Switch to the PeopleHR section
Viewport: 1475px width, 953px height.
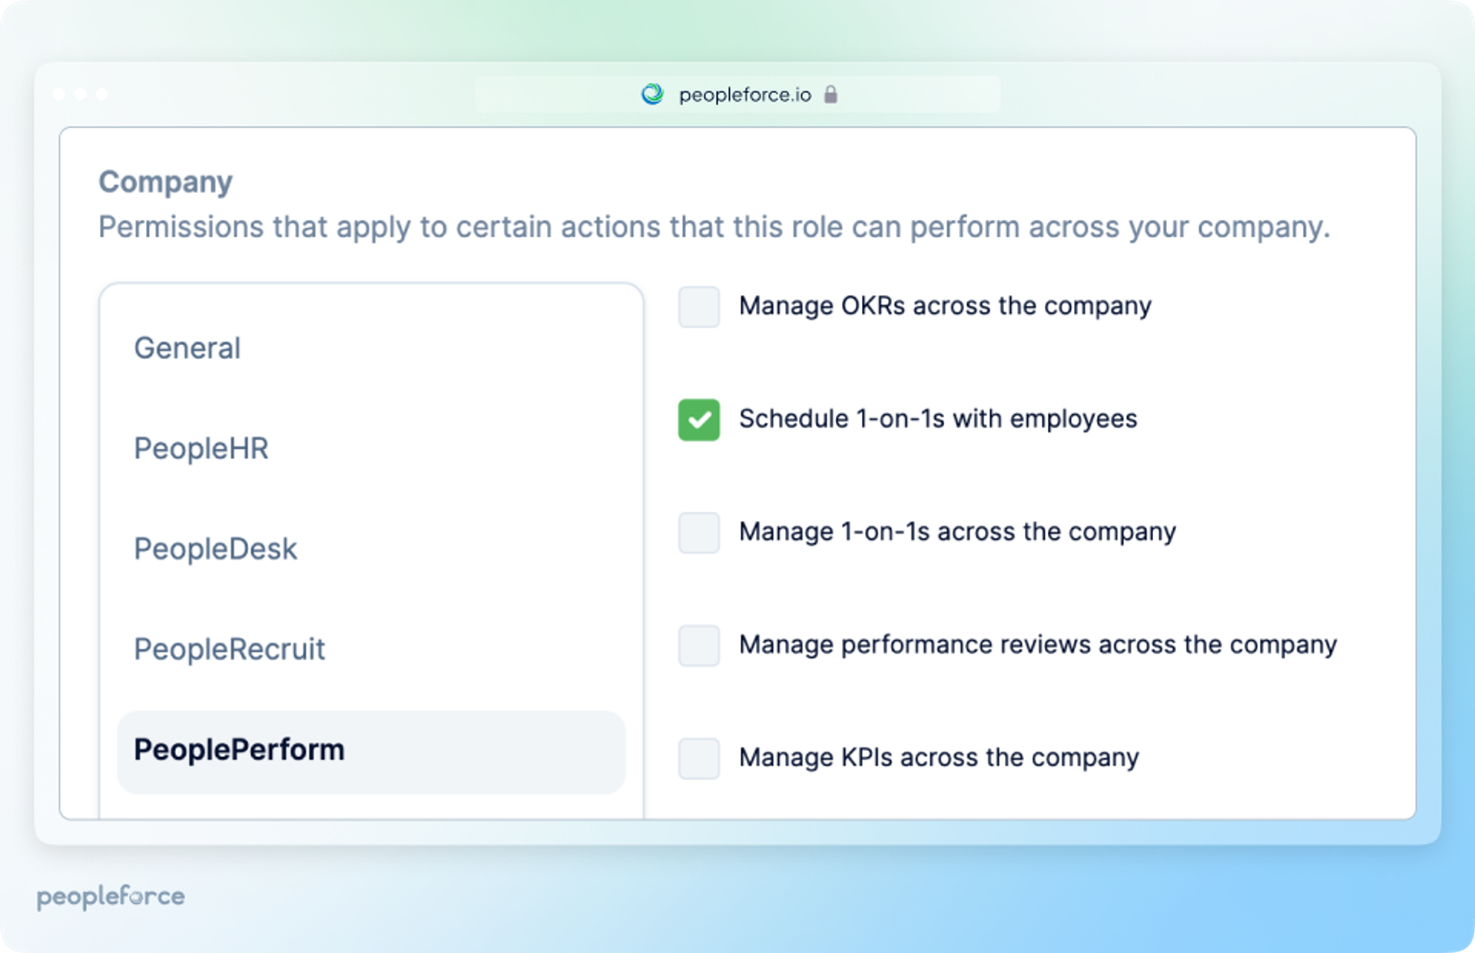201,449
